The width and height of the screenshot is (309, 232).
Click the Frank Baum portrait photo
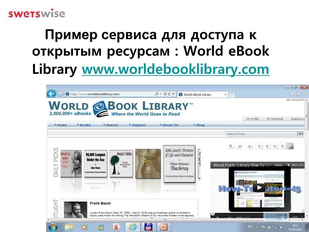75,210
